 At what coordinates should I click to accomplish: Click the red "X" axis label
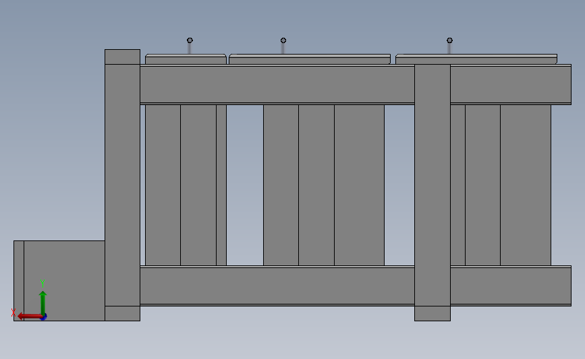tap(13, 313)
